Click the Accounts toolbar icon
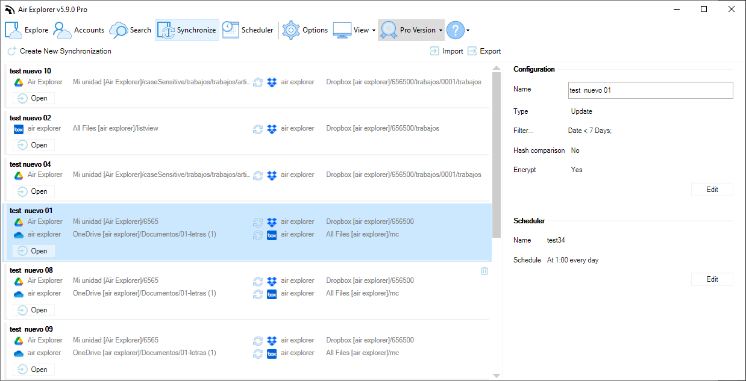This screenshot has height=381, width=746. coord(62,30)
